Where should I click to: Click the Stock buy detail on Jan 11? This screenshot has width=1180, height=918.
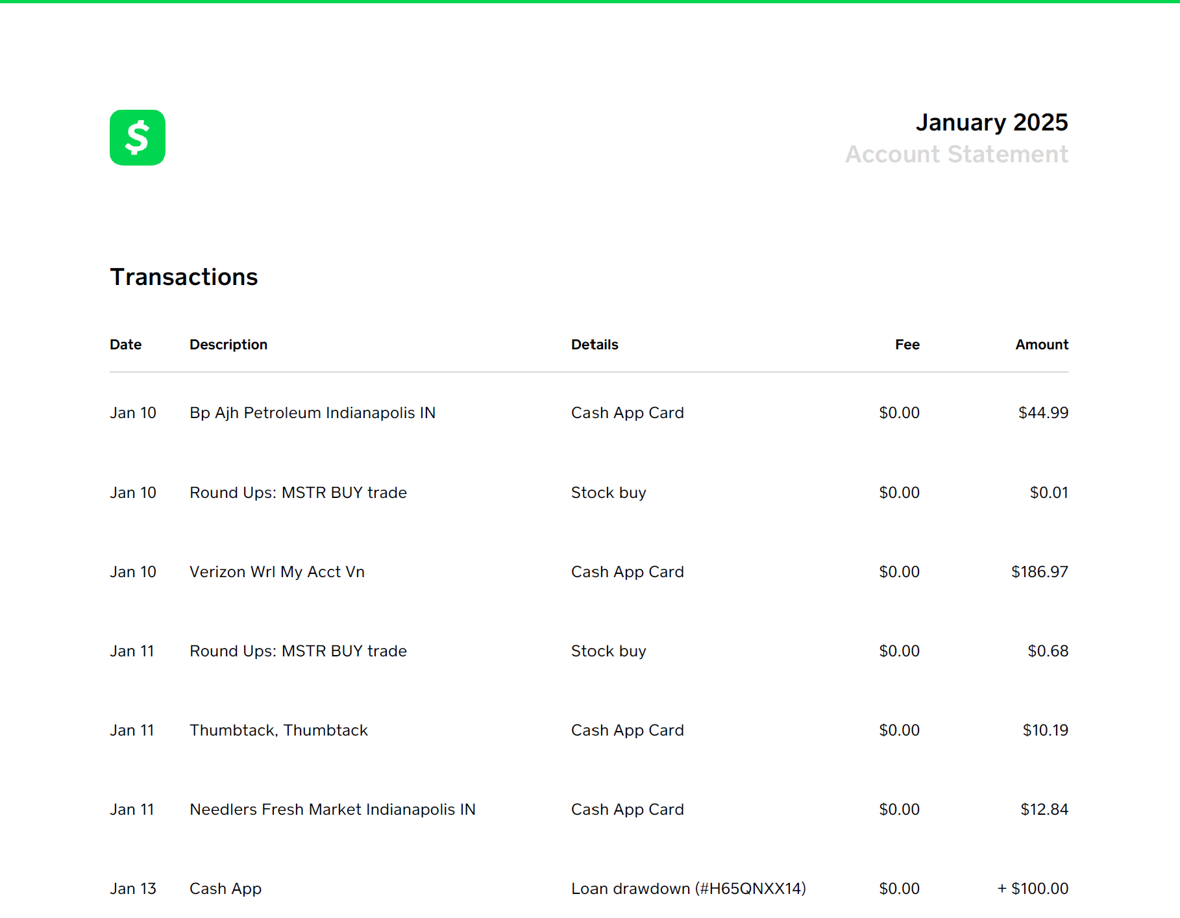[608, 651]
